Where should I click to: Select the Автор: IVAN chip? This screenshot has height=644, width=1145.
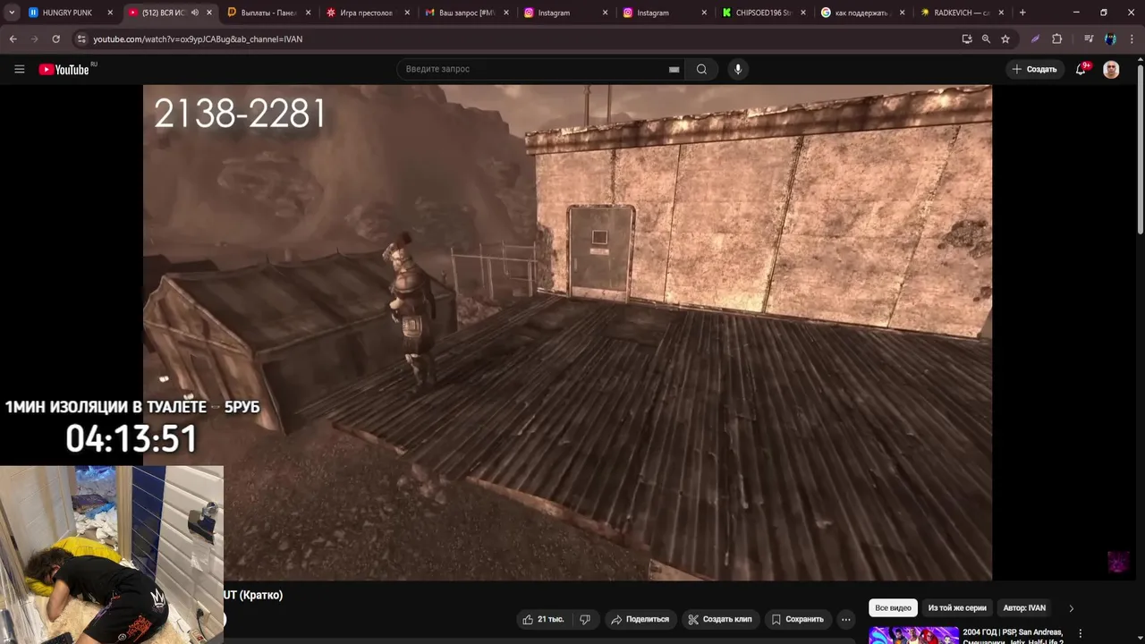click(x=1024, y=607)
